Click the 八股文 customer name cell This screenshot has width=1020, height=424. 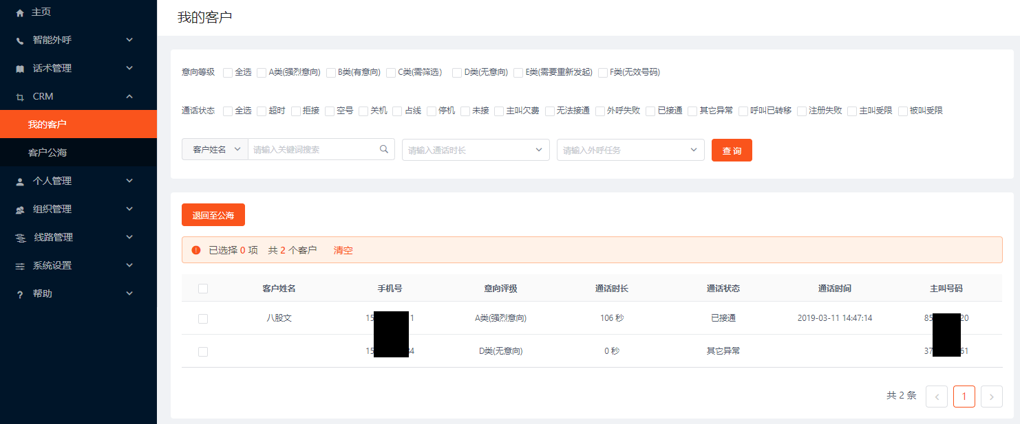point(279,318)
